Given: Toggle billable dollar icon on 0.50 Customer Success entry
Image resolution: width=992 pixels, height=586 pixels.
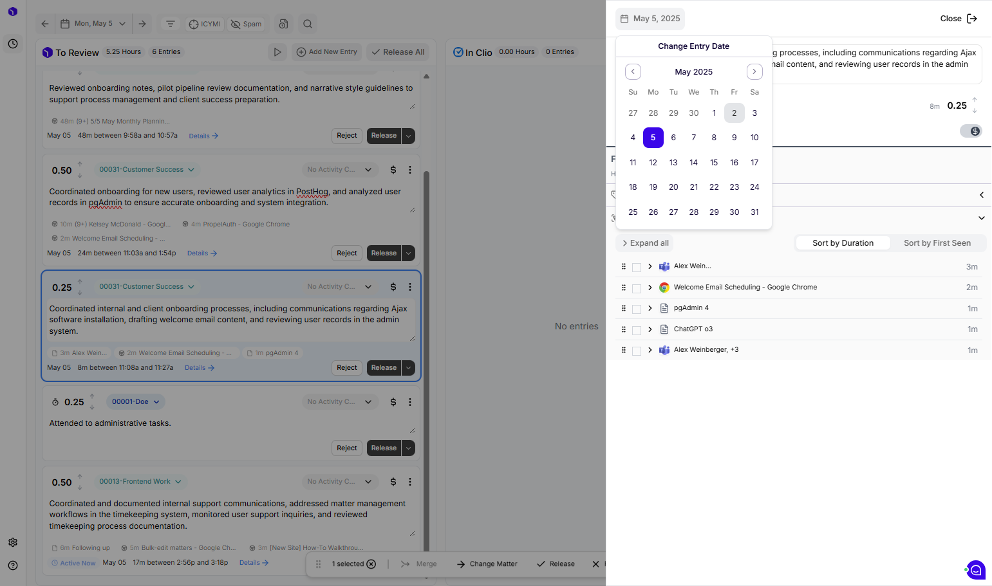Looking at the screenshot, I should click(393, 170).
